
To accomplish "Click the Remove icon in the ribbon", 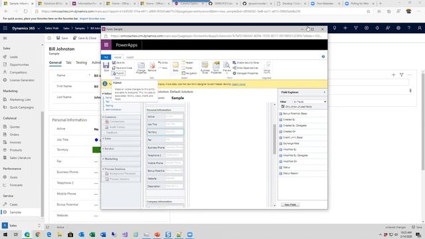I will pos(152,66).
